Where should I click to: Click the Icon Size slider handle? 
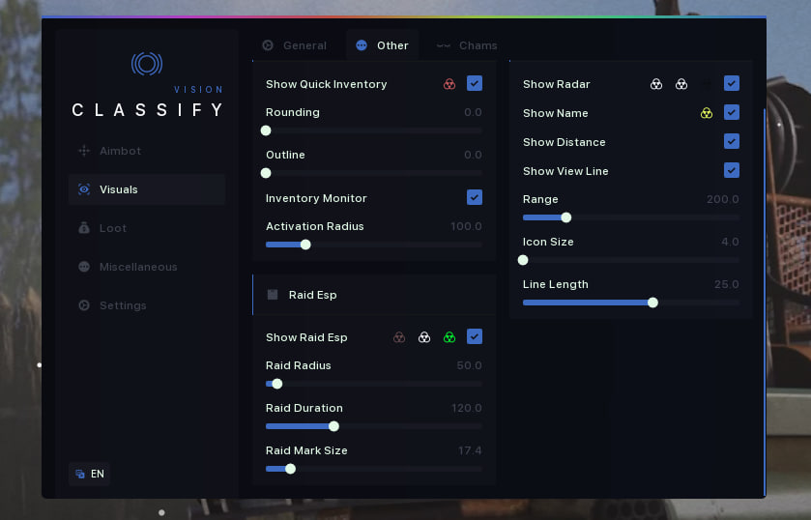pos(523,260)
